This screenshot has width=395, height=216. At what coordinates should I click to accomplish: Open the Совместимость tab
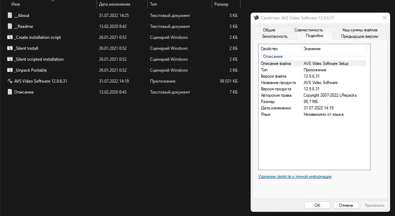pyautogui.click(x=308, y=30)
